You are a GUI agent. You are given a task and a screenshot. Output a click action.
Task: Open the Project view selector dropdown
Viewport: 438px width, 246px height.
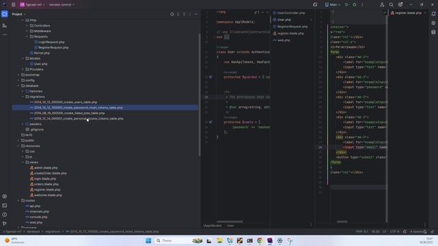(x=18, y=14)
